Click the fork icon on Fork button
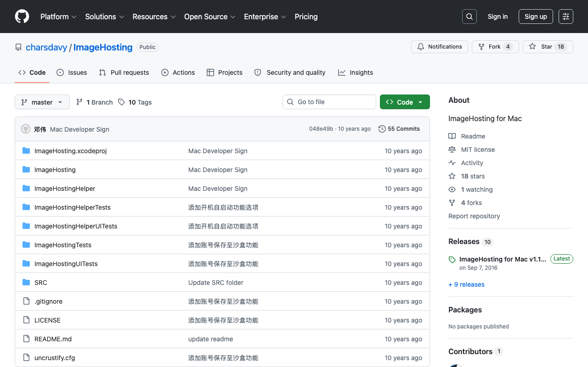The image size is (588, 367). [x=481, y=47]
